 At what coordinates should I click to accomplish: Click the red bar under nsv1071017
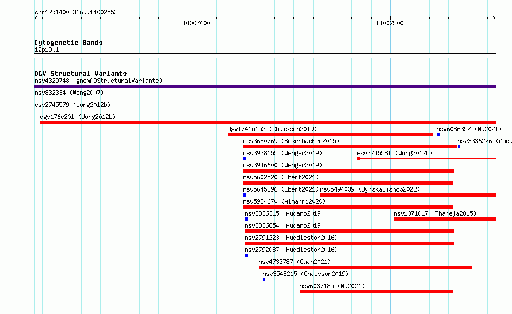point(445,219)
